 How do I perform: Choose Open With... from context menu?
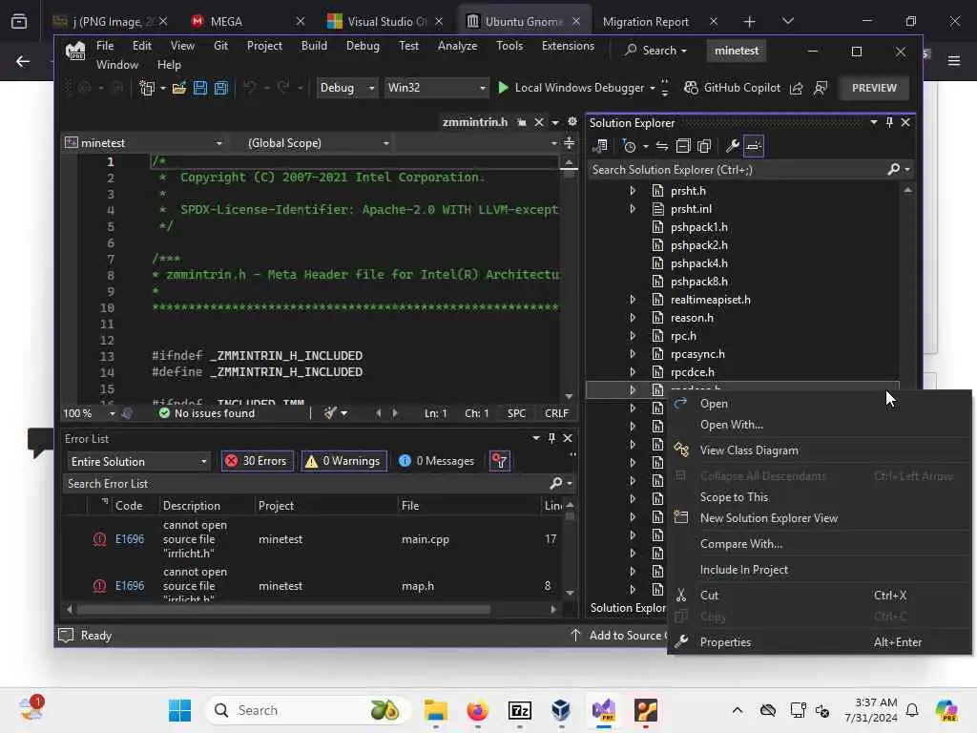click(x=819, y=425)
